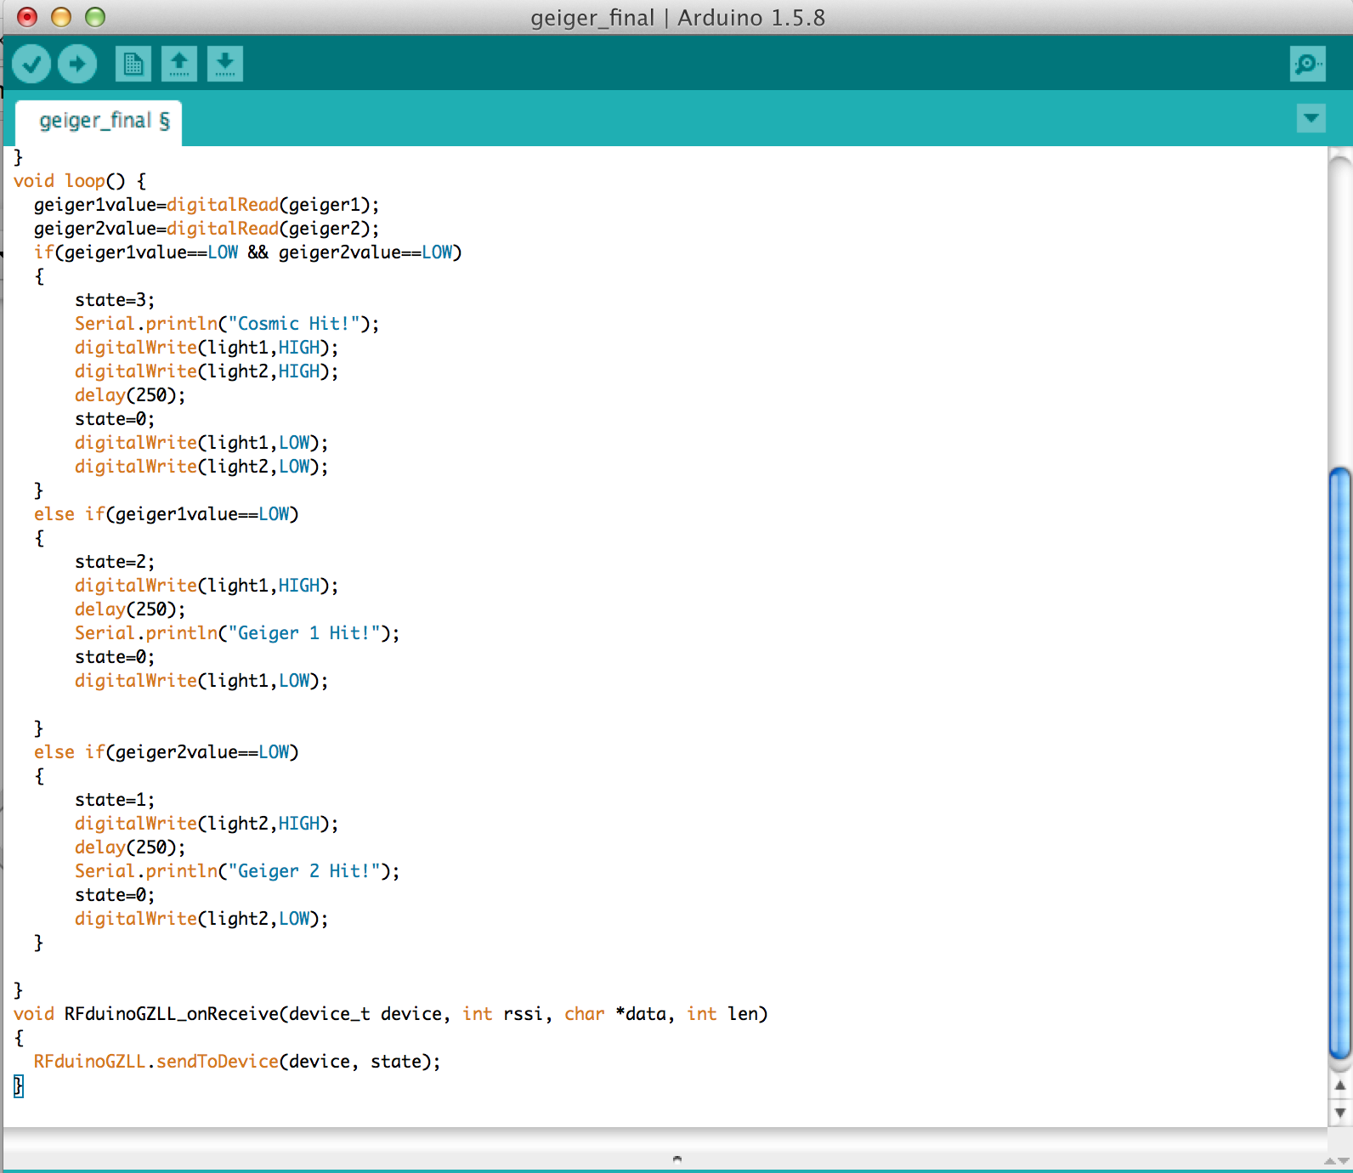Create a new sketch with New icon
Viewport: 1353px width, 1173px height.
pyautogui.click(x=133, y=64)
